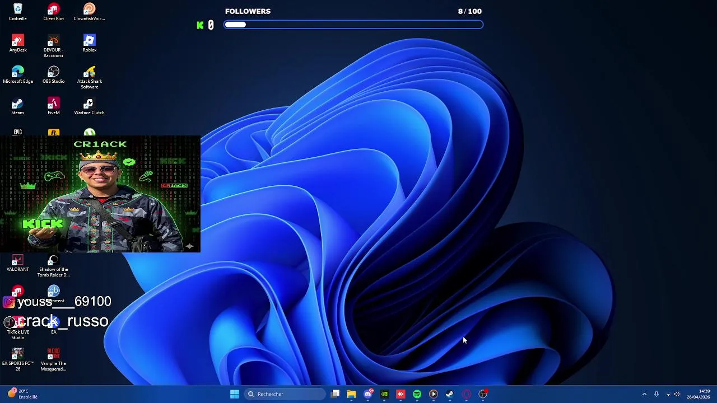
Task: Open File Explorer from the taskbar
Action: click(x=351, y=394)
